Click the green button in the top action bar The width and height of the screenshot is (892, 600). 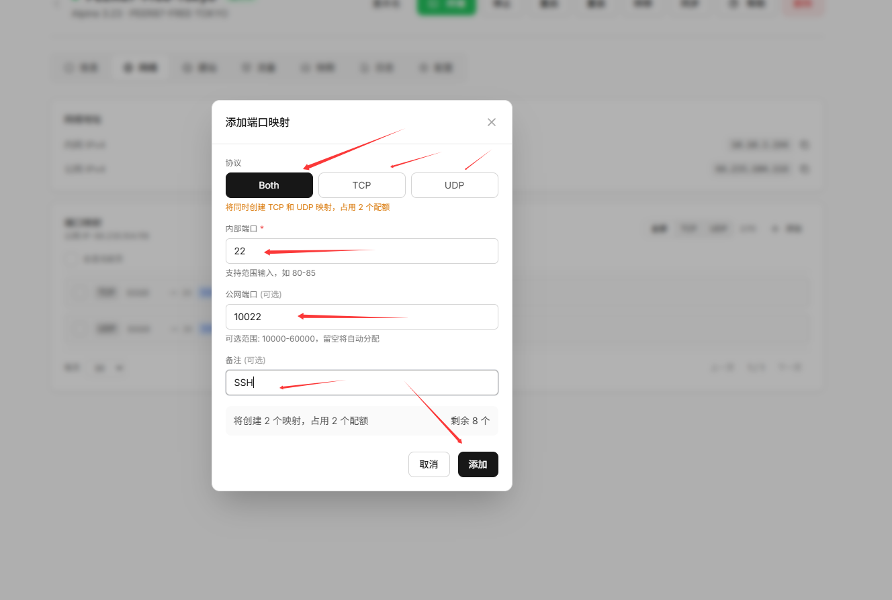pyautogui.click(x=446, y=4)
